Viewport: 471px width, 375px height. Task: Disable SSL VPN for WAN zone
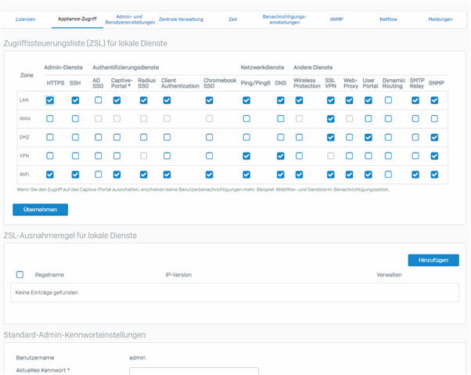coord(331,119)
